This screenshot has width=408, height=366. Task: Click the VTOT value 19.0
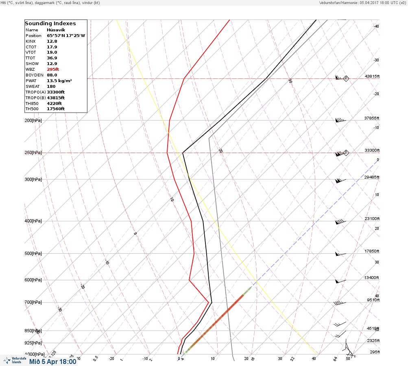coord(52,52)
